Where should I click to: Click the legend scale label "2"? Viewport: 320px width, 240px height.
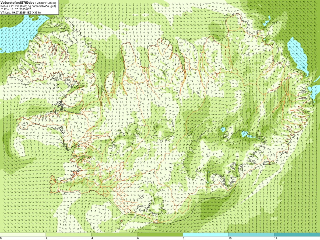(x=46, y=238)
